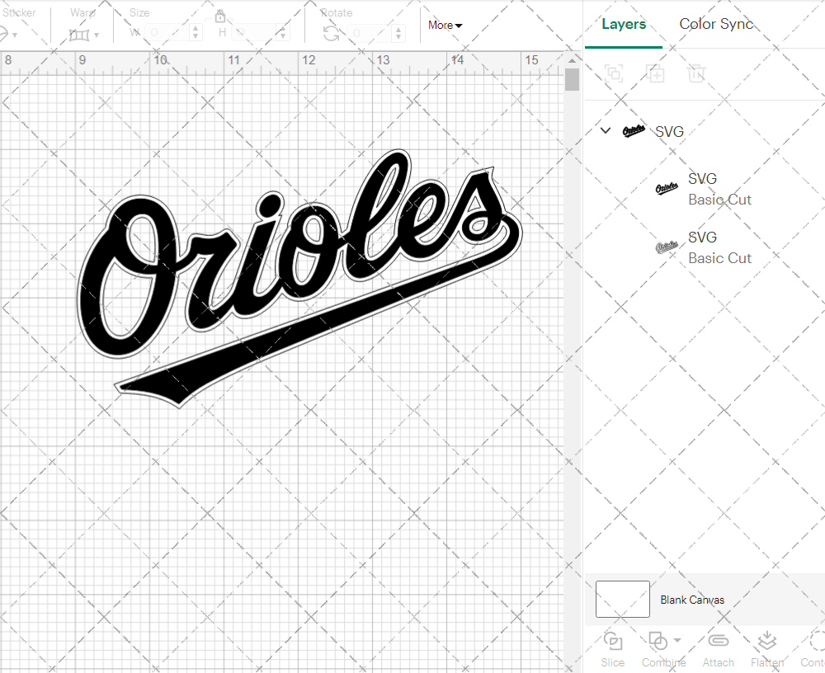Click the Flatten tool icon

pos(766,641)
